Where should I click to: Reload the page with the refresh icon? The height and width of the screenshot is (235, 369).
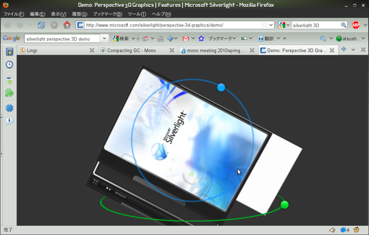42,25
